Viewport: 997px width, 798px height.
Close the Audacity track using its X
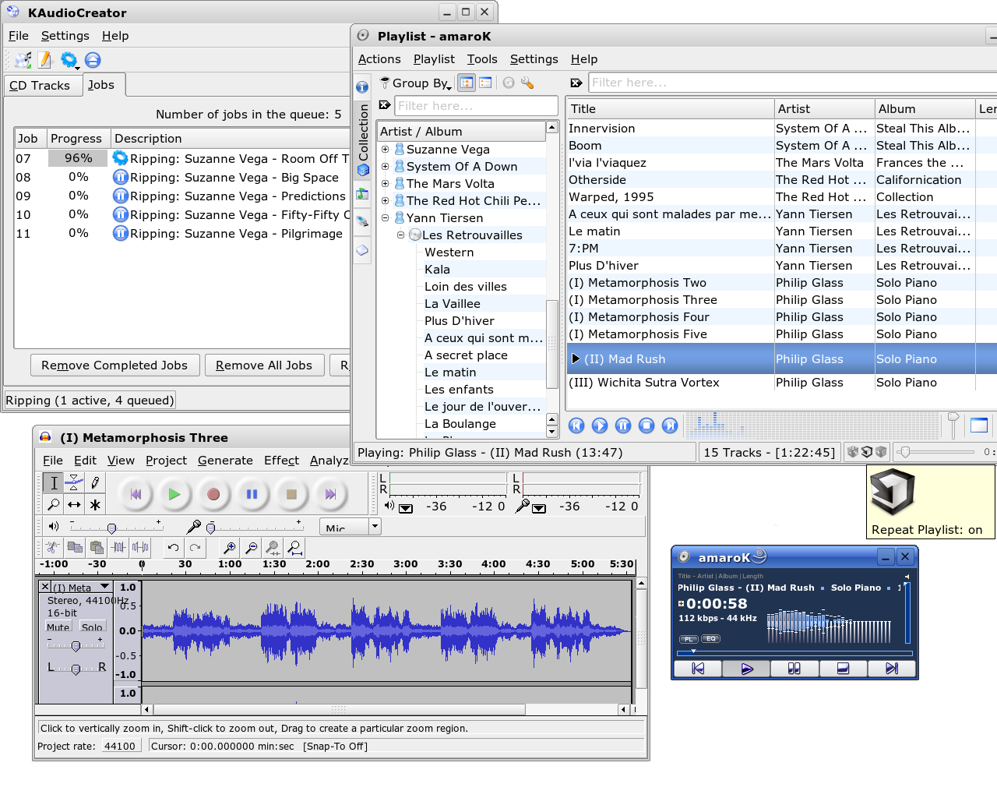(x=44, y=587)
